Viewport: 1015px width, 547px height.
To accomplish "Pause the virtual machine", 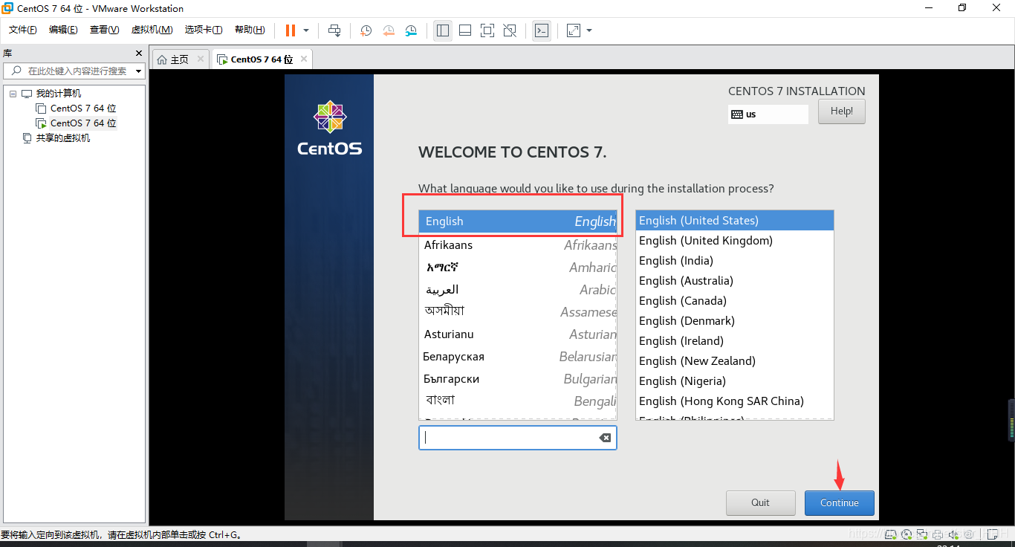I will point(291,30).
